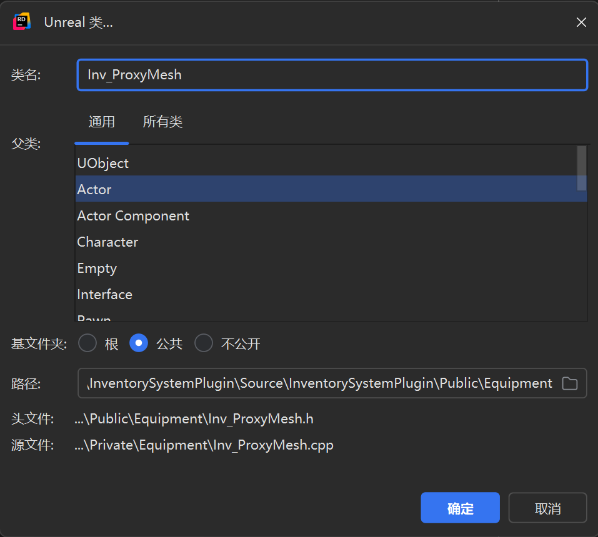
Task: Select Character parent class
Action: click(x=107, y=242)
